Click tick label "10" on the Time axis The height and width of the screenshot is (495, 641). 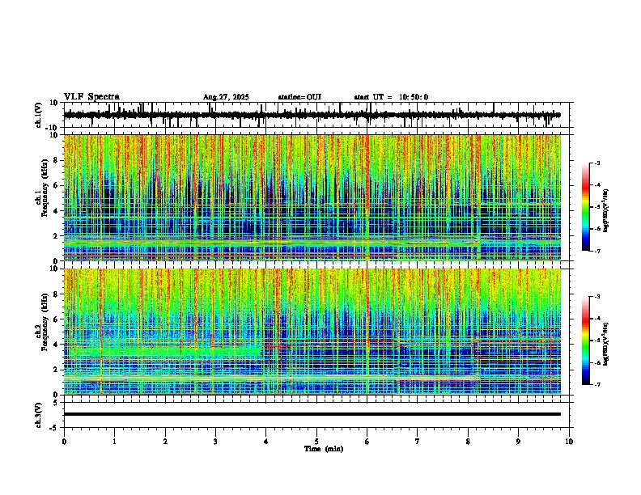[569, 442]
